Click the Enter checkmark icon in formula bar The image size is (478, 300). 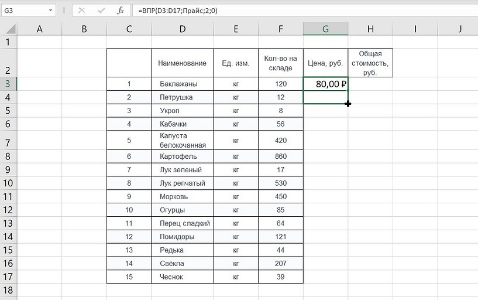tap(101, 11)
